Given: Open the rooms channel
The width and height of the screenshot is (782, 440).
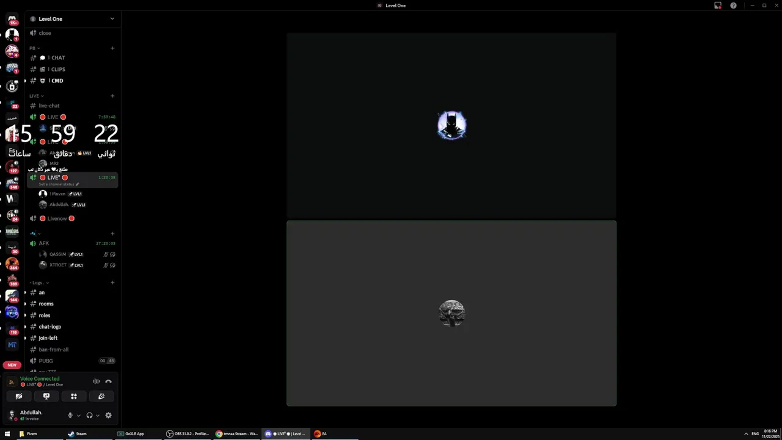Looking at the screenshot, I should (x=72, y=304).
